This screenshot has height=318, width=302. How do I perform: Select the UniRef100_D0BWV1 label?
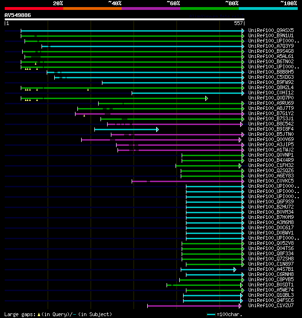pyautogui.click(x=271, y=233)
